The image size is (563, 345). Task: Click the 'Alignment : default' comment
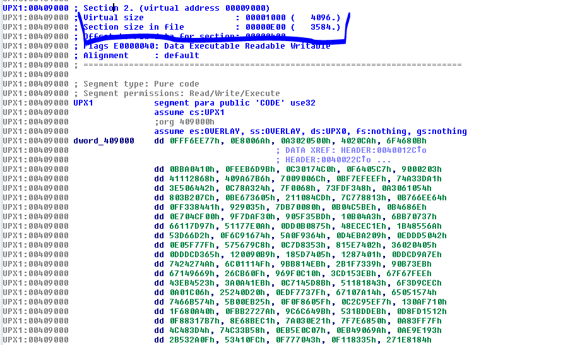(x=141, y=56)
